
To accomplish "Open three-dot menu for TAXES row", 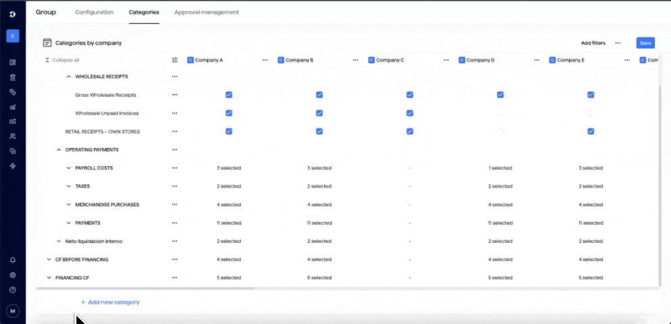I will (x=175, y=186).
